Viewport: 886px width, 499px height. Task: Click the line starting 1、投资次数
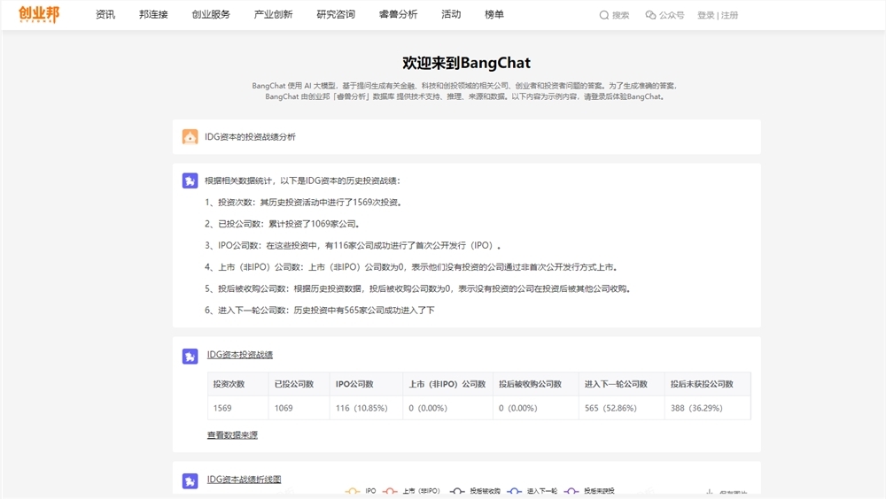303,202
